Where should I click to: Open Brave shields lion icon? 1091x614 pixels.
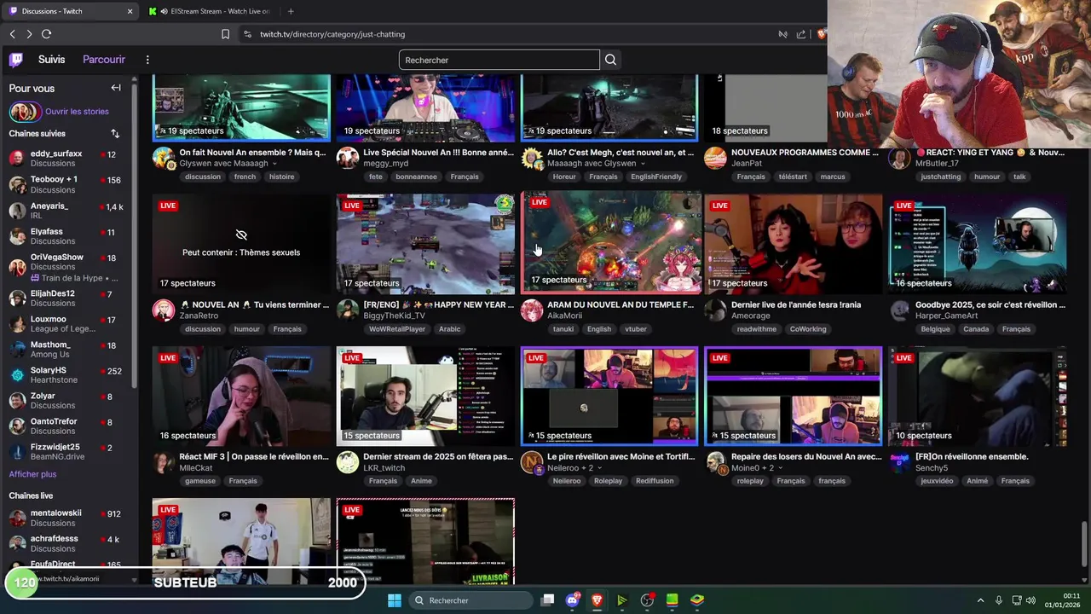822,34
